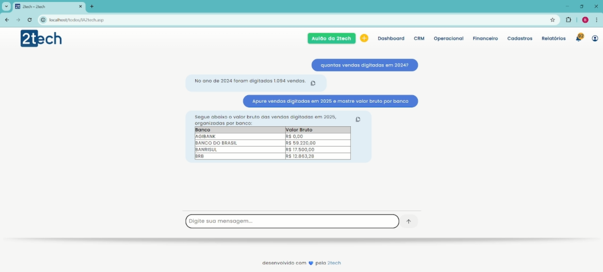603x272 pixels.
Task: Click the yellow plus icon
Action: 364,38
